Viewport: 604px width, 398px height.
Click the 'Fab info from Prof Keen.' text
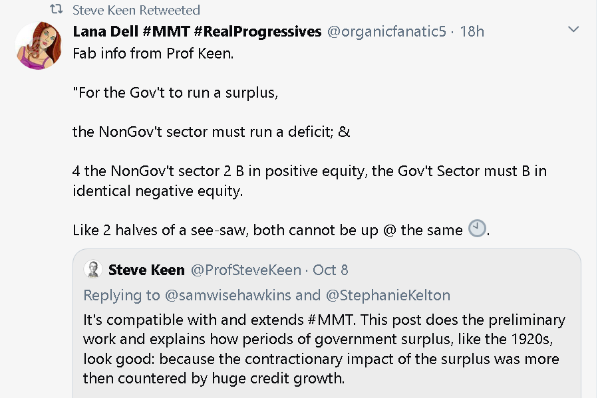click(153, 54)
